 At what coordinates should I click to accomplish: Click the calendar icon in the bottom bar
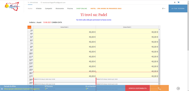(x=2, y=89)
